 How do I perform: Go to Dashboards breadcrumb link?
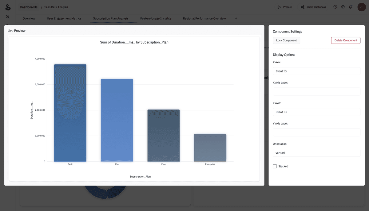(29, 7)
